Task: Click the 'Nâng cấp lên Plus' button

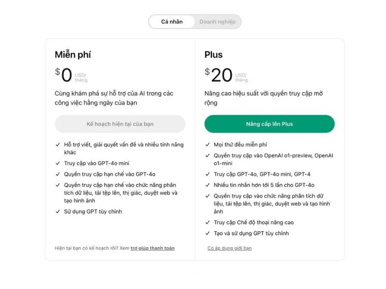Action: [x=270, y=124]
